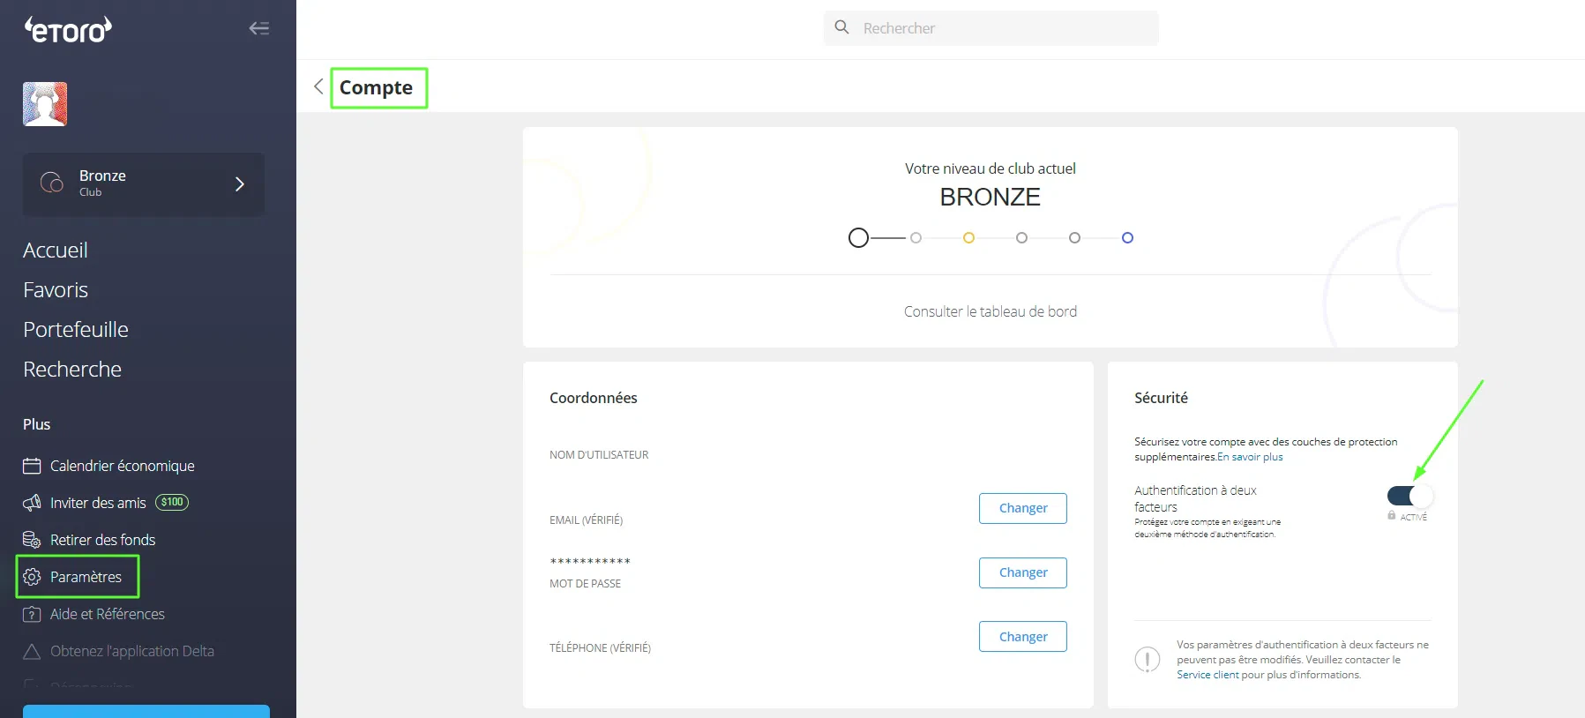Click Votre niveau de club actuel text
The width and height of the screenshot is (1585, 718).
point(991,168)
